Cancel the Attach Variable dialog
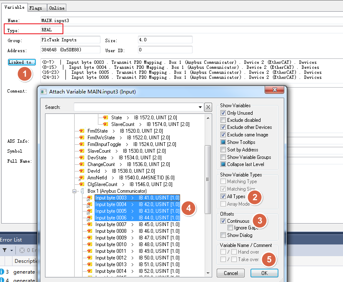343x282 pixels. point(230,273)
